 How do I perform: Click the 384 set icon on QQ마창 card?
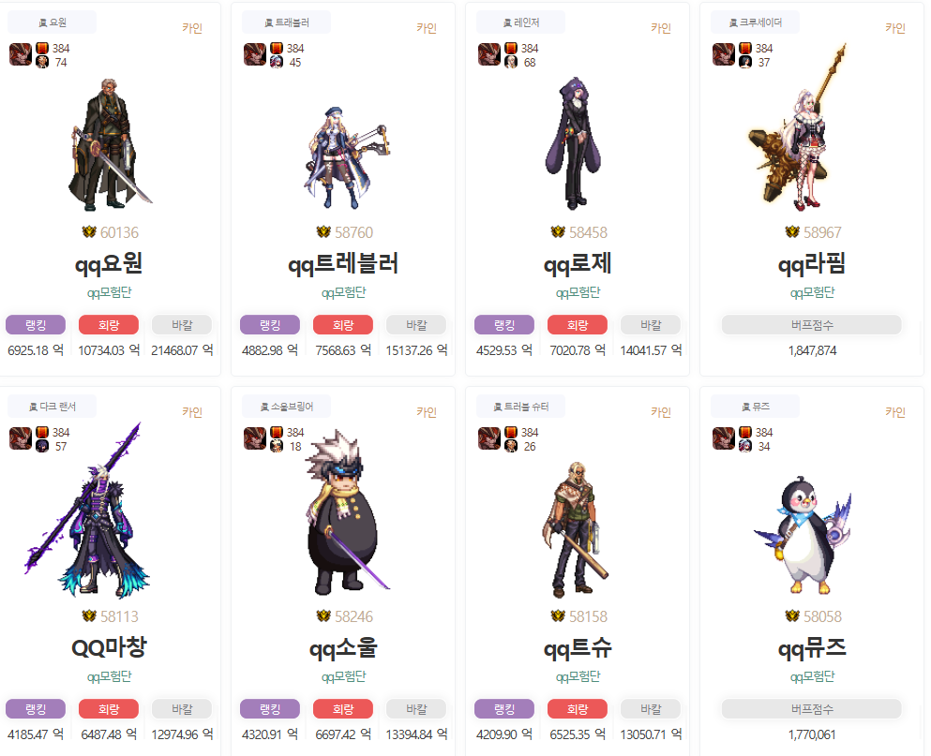pos(42,432)
